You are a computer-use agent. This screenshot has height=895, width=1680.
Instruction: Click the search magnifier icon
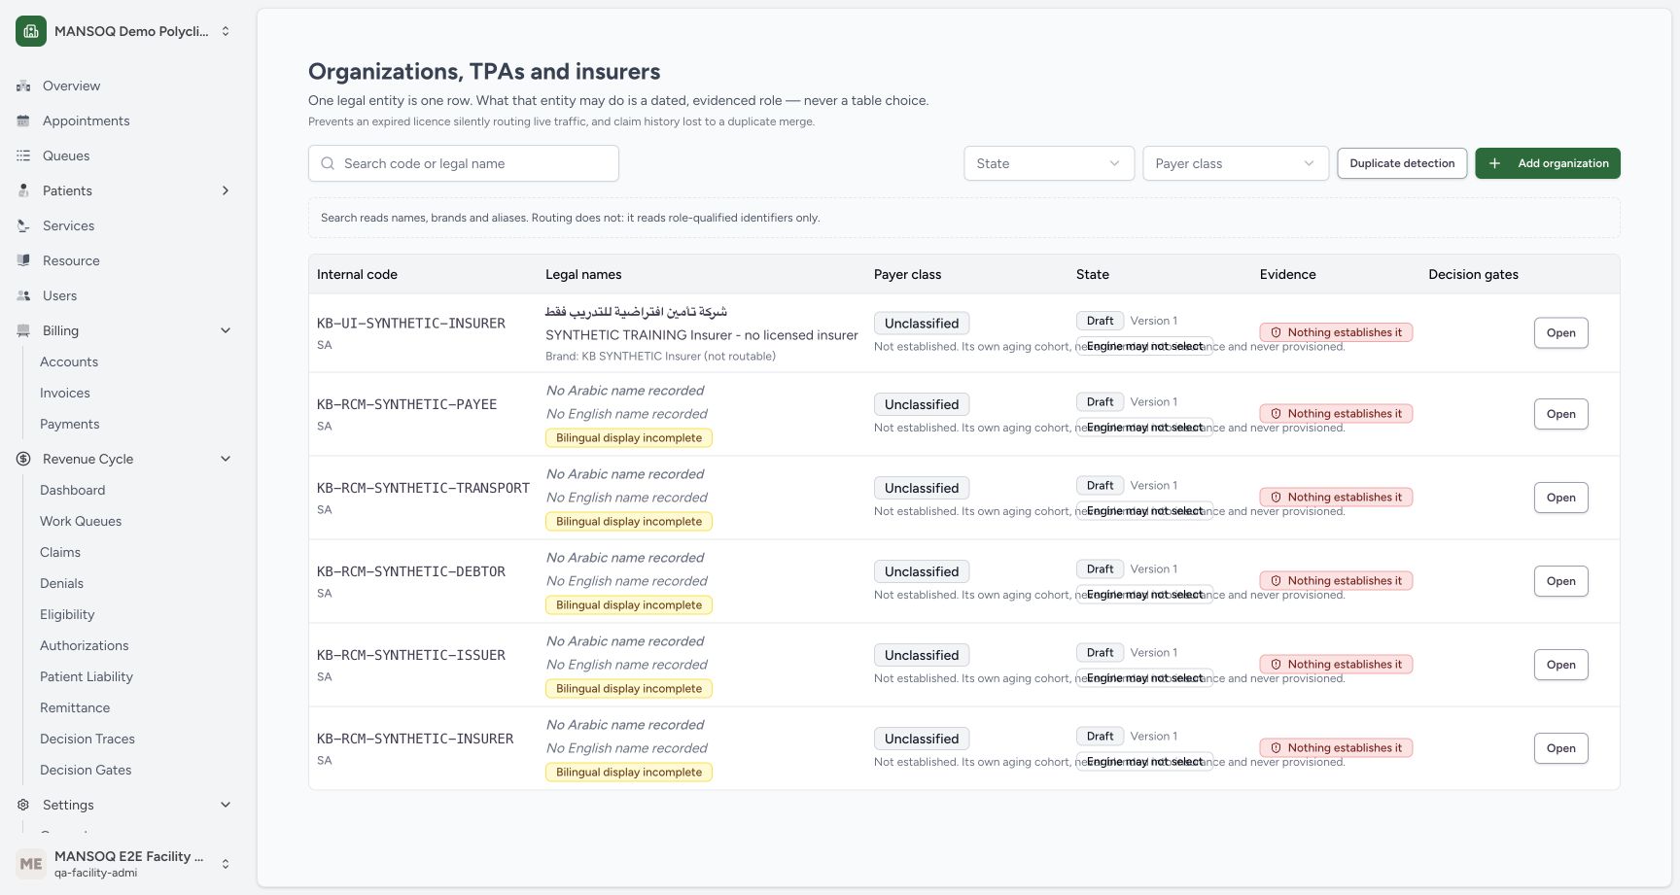pos(328,163)
